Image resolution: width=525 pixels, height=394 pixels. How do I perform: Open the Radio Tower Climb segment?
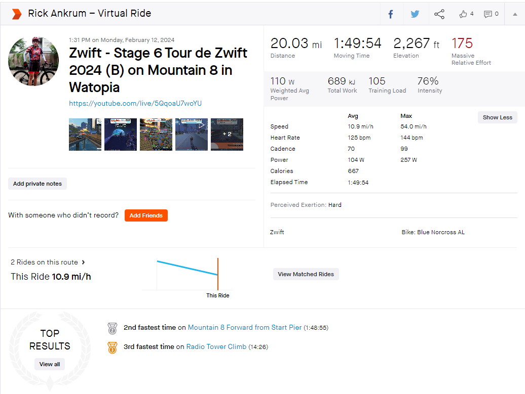pyautogui.click(x=216, y=347)
